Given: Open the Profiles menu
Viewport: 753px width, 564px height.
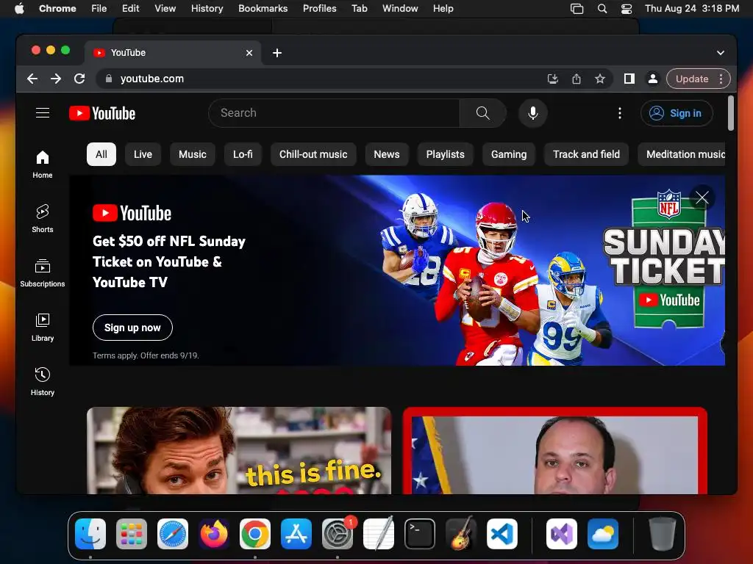Looking at the screenshot, I should pyautogui.click(x=319, y=8).
